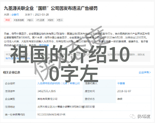Screen dimensions: 155x123
Task: Click the 注册资本 label cell
Action: tap(19, 91)
